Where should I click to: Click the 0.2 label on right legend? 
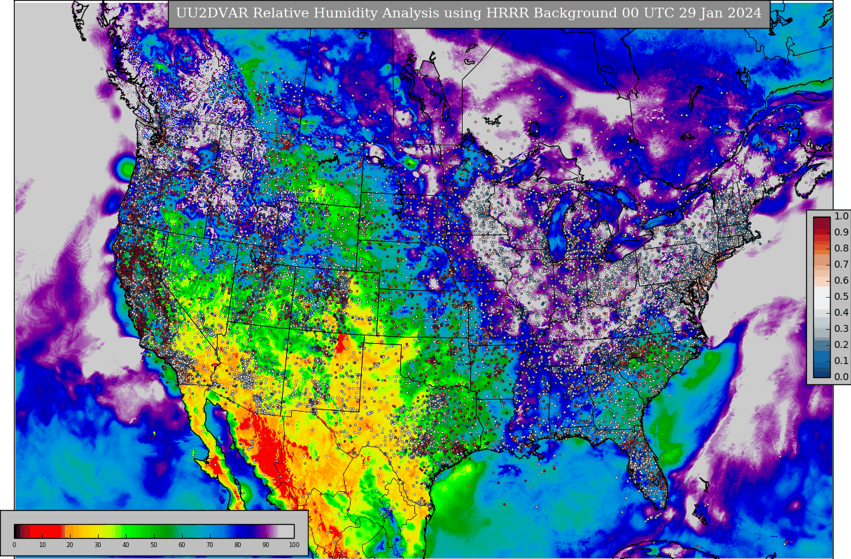(x=841, y=345)
